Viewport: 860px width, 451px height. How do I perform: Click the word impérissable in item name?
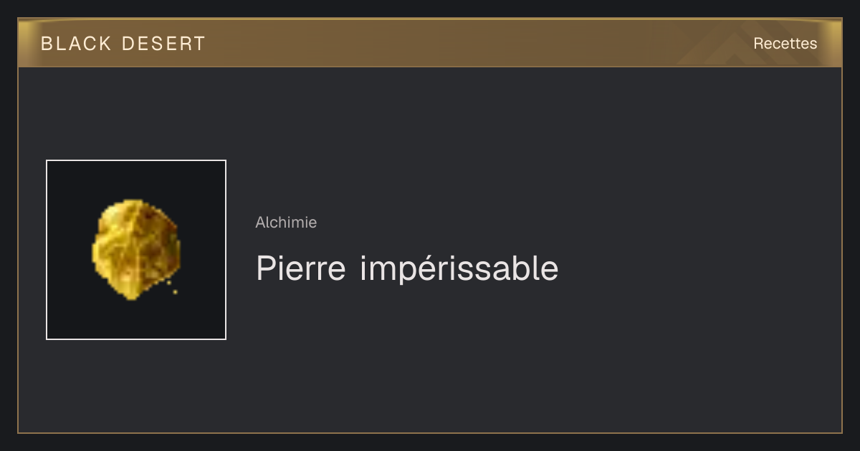coord(459,269)
